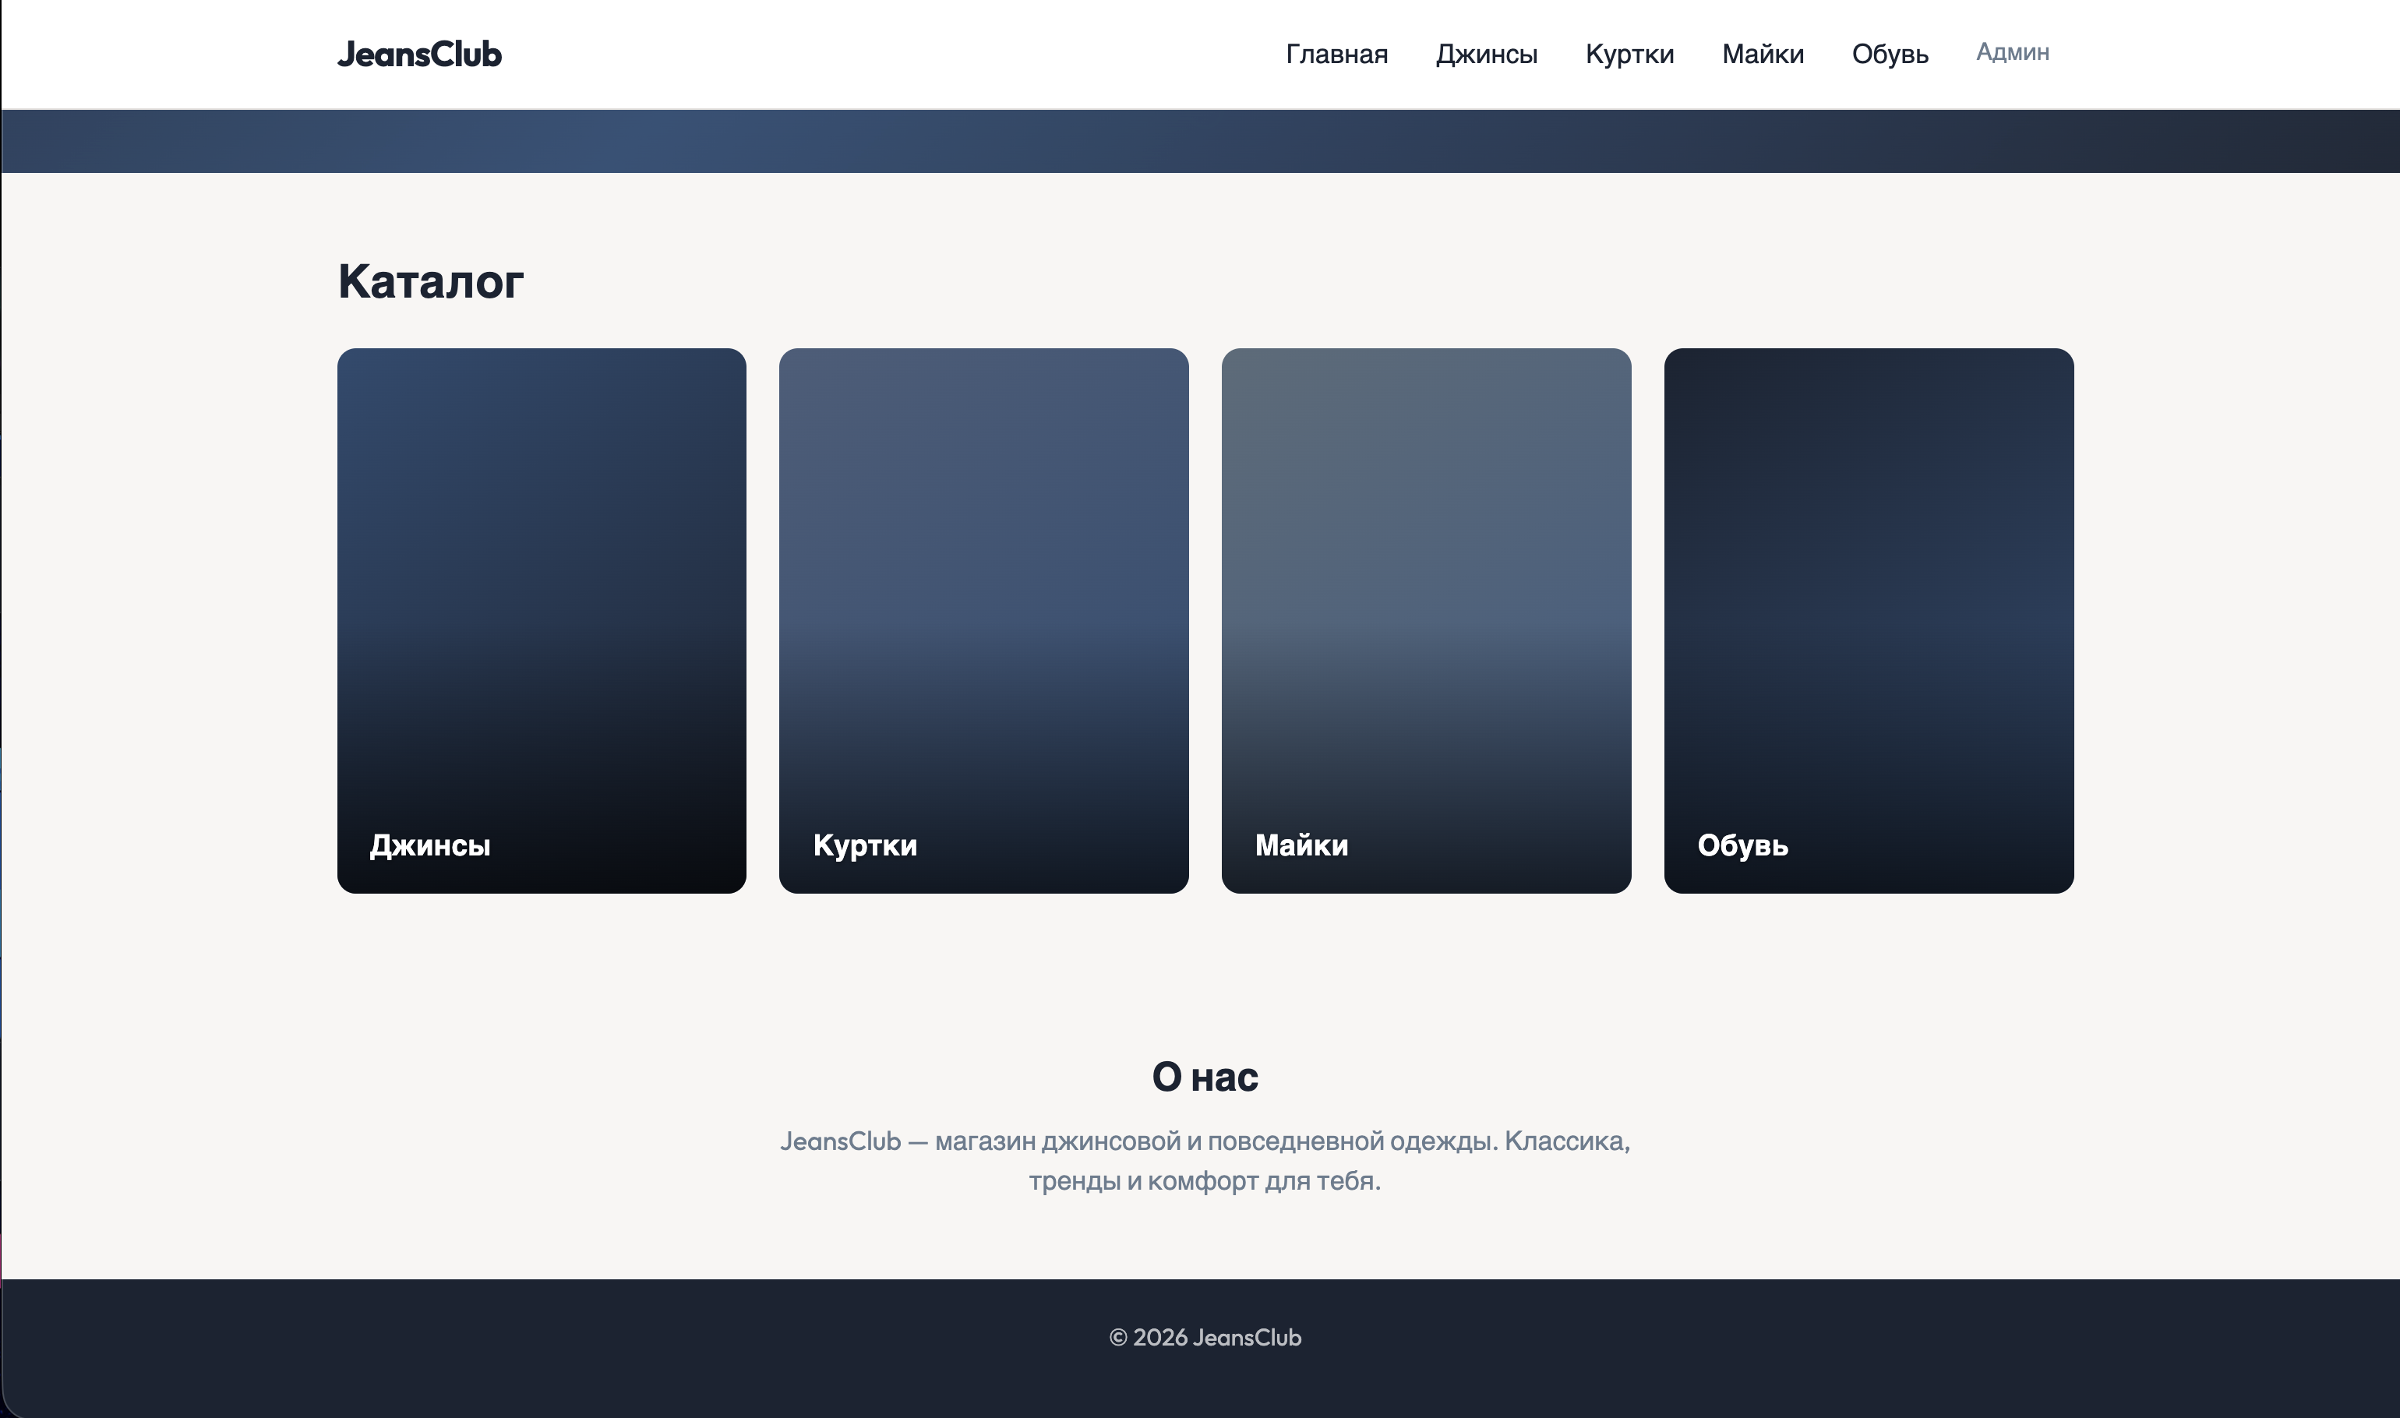Click the Майки label on the third card
2400x1418 pixels.
(1301, 845)
